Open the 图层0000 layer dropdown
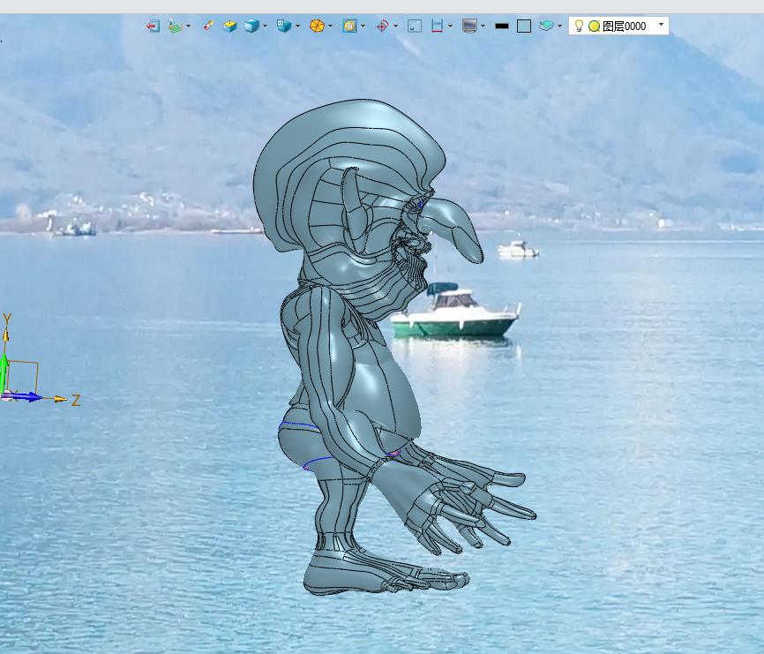 click(x=661, y=25)
